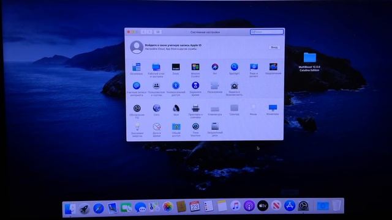Viewport: 392px width, 220px height.
Task: Open Calendar showing 23 in Dock
Action: pyautogui.click(x=195, y=207)
